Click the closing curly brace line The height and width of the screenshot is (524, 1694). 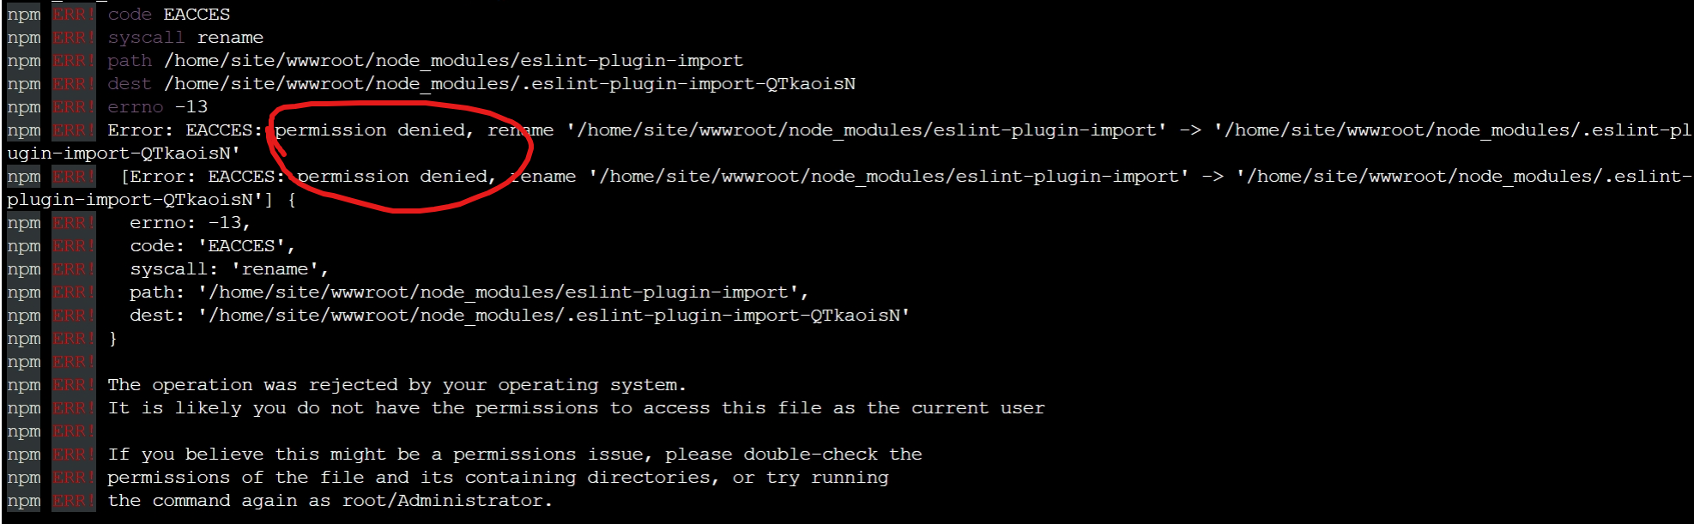pyautogui.click(x=112, y=339)
